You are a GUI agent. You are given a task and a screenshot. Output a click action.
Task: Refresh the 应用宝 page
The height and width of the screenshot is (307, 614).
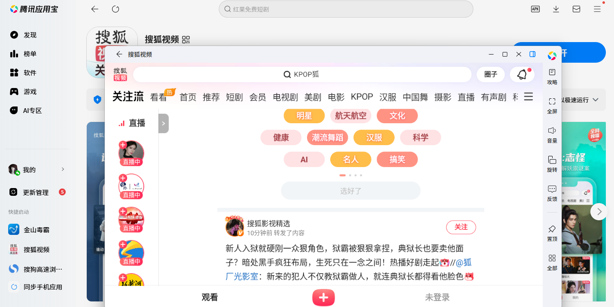click(116, 9)
